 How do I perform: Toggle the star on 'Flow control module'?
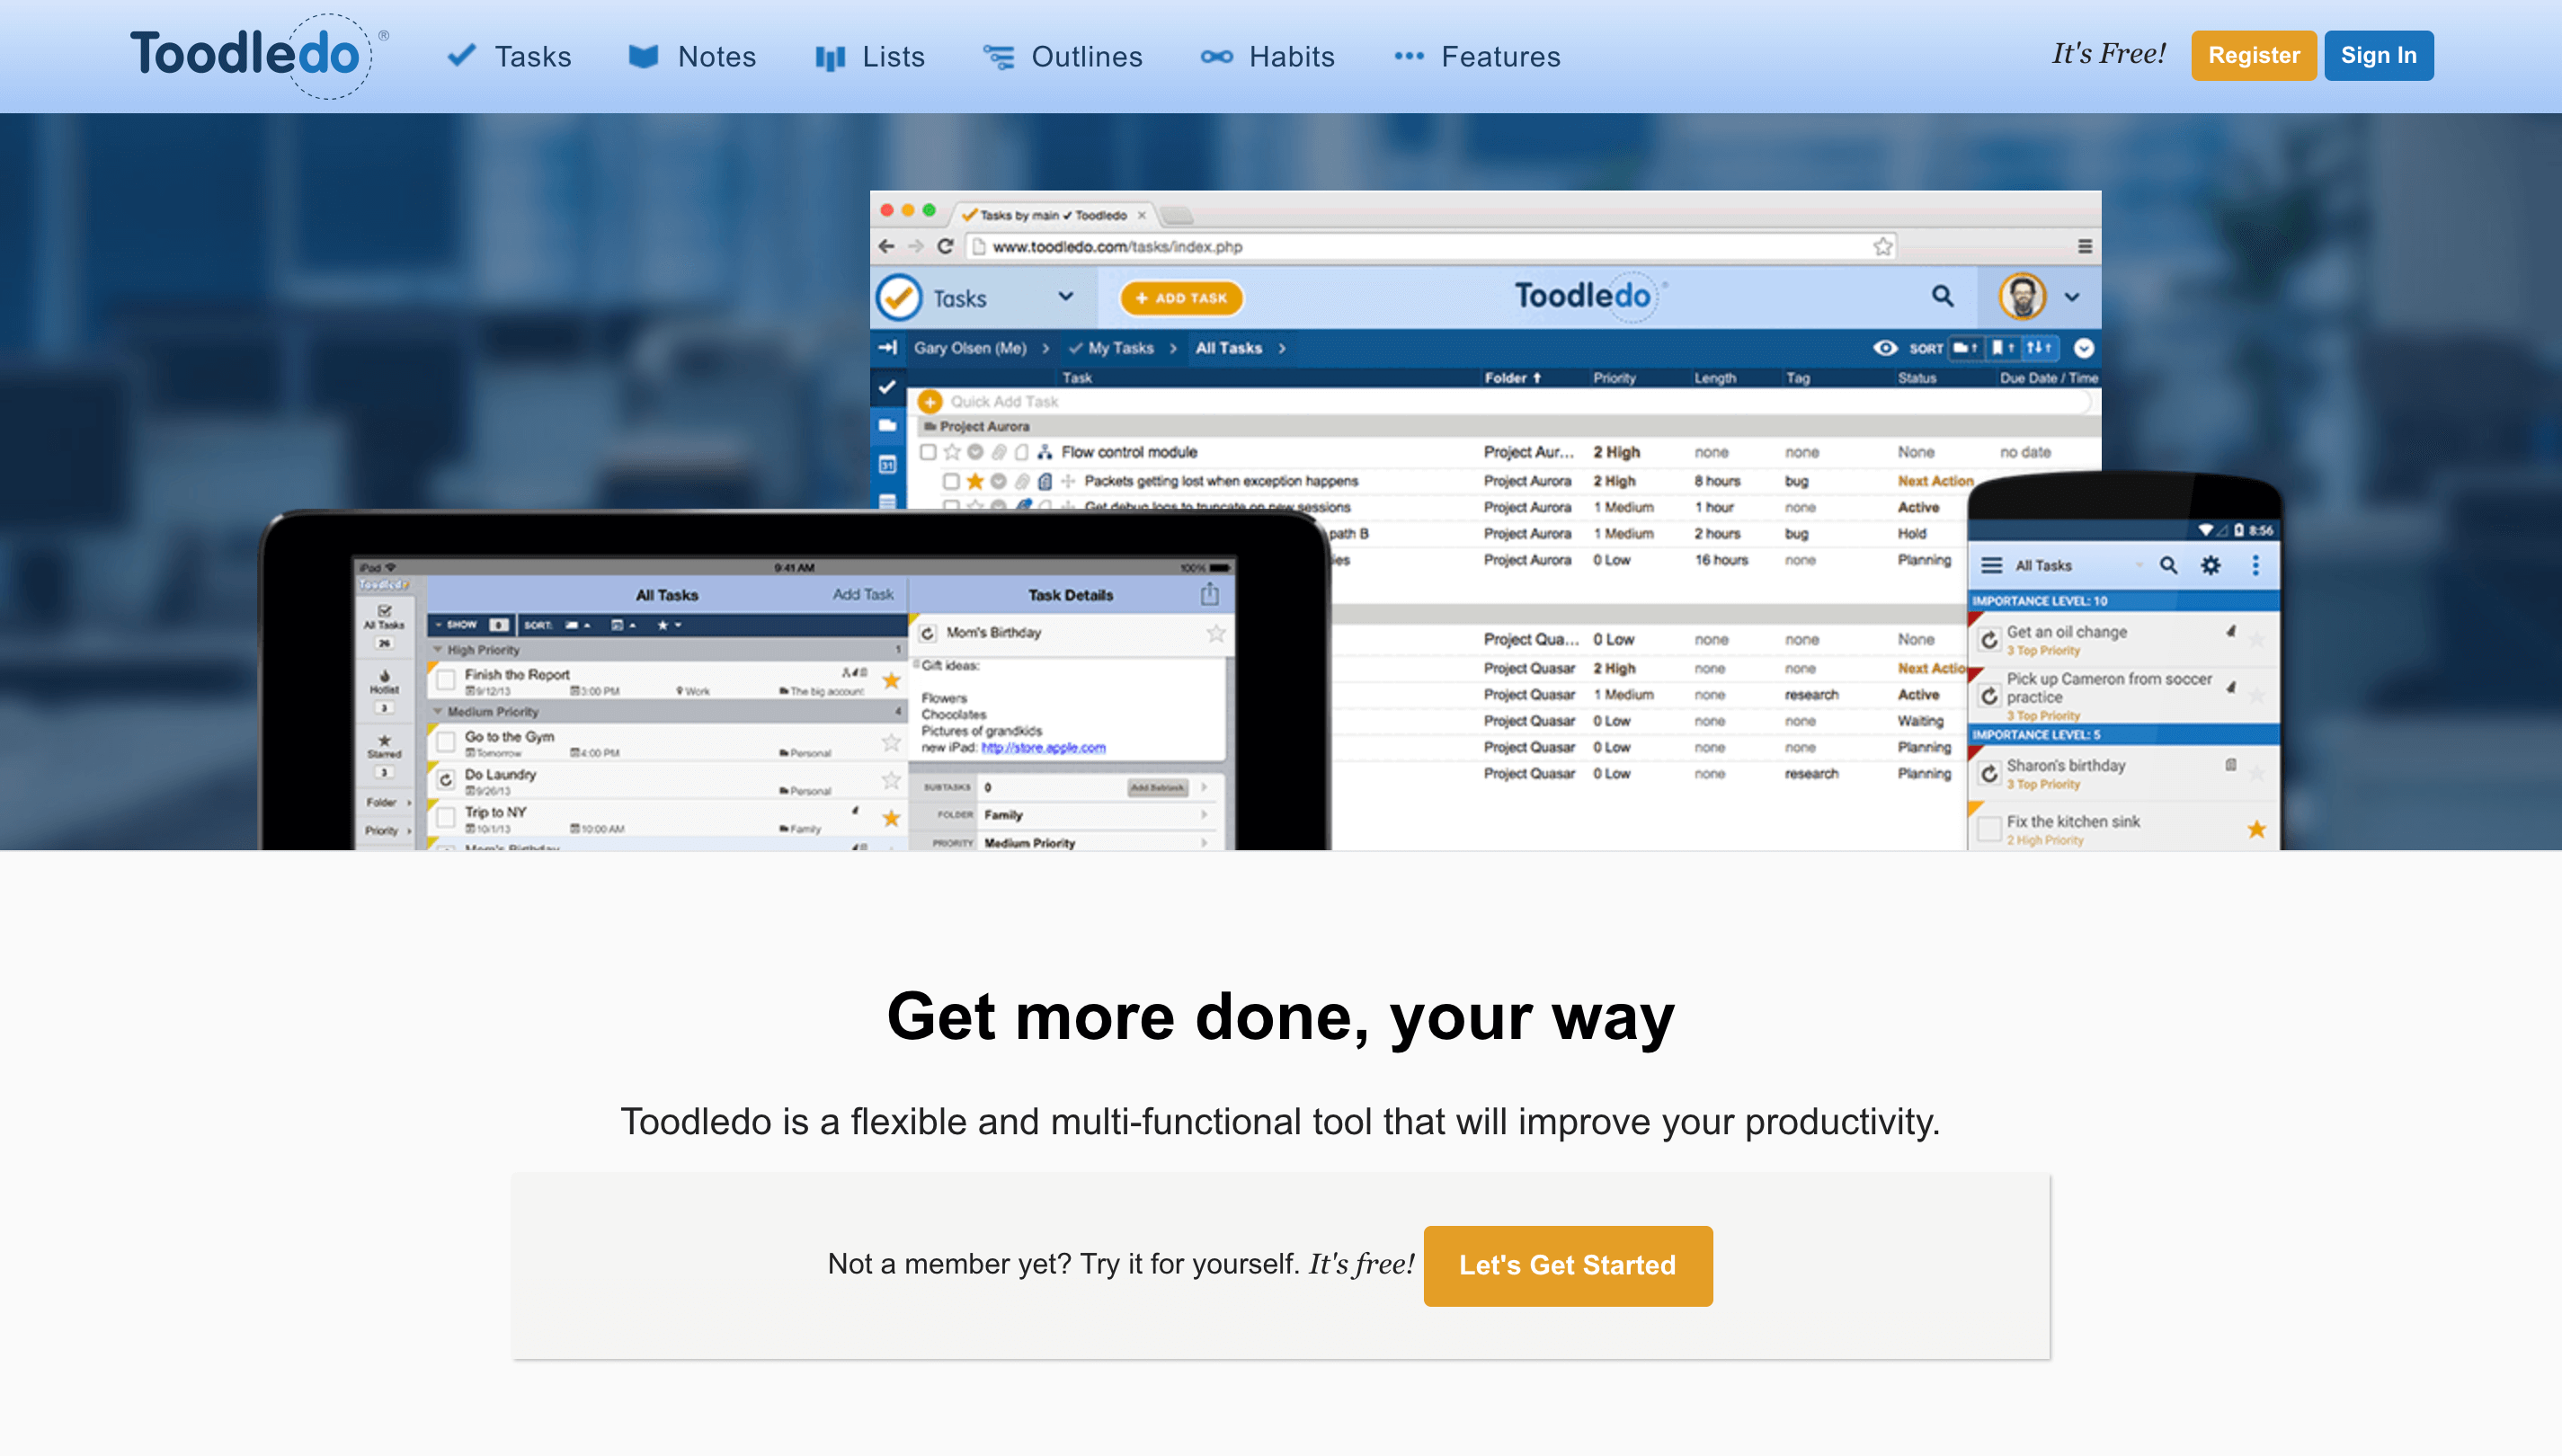(x=952, y=452)
